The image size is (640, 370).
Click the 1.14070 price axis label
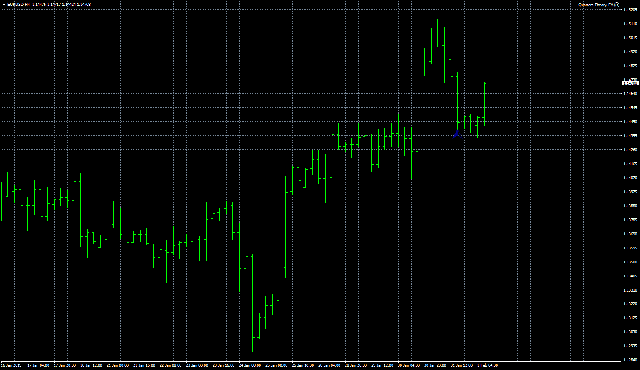point(630,178)
